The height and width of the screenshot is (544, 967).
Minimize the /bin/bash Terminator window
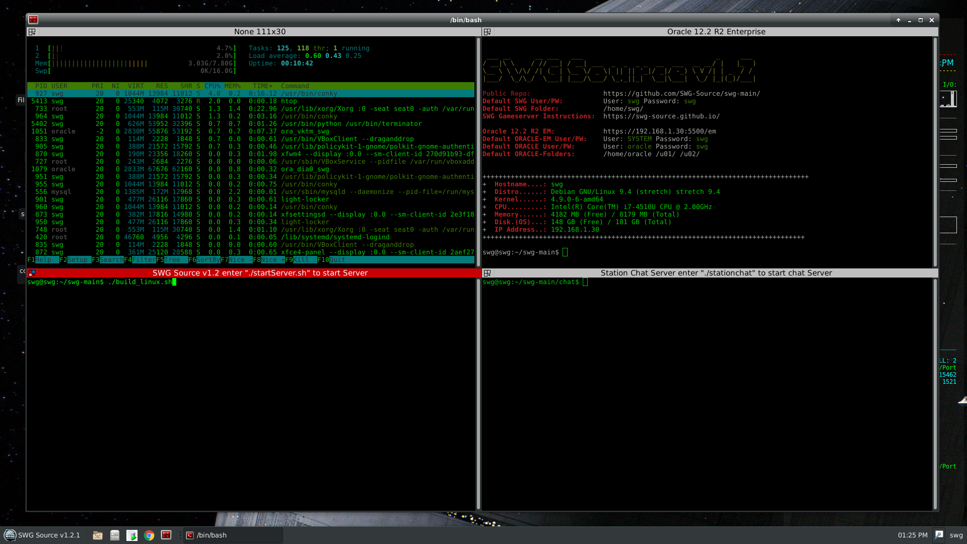tap(910, 20)
